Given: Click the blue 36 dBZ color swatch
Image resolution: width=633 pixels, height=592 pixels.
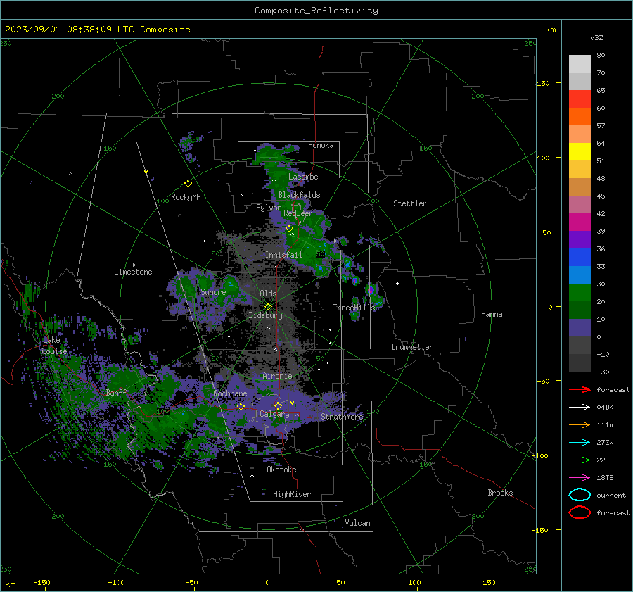Looking at the screenshot, I should coord(580,258).
